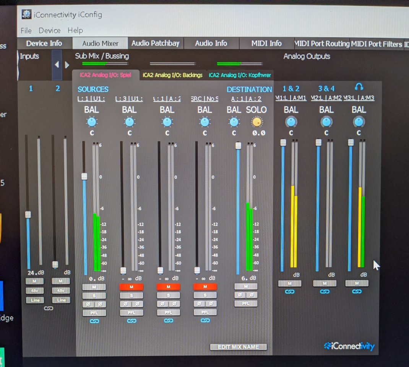Open source selector SRC|No S
The height and width of the screenshot is (367, 409).
click(x=205, y=99)
